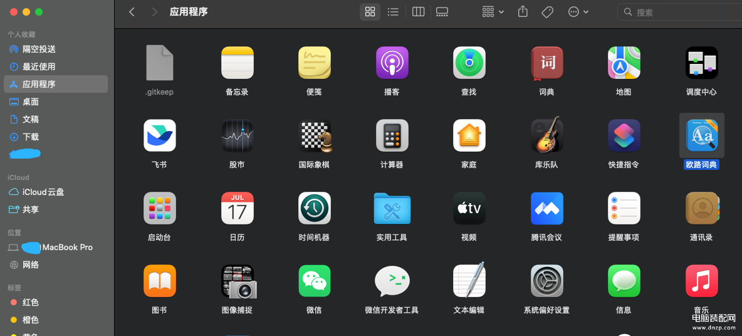This screenshot has width=742, height=336.
Task: Open the 系统偏好设置 System Preferences icon
Action: coord(546,281)
